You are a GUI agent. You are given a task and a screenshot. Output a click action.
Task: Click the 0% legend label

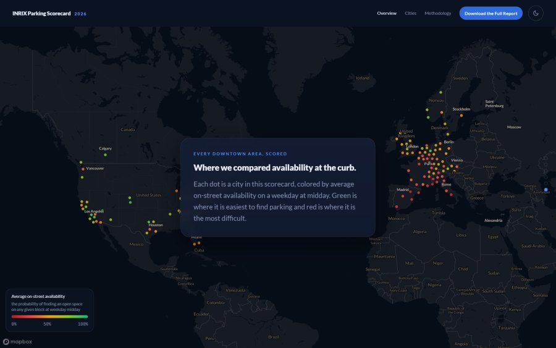14,324
